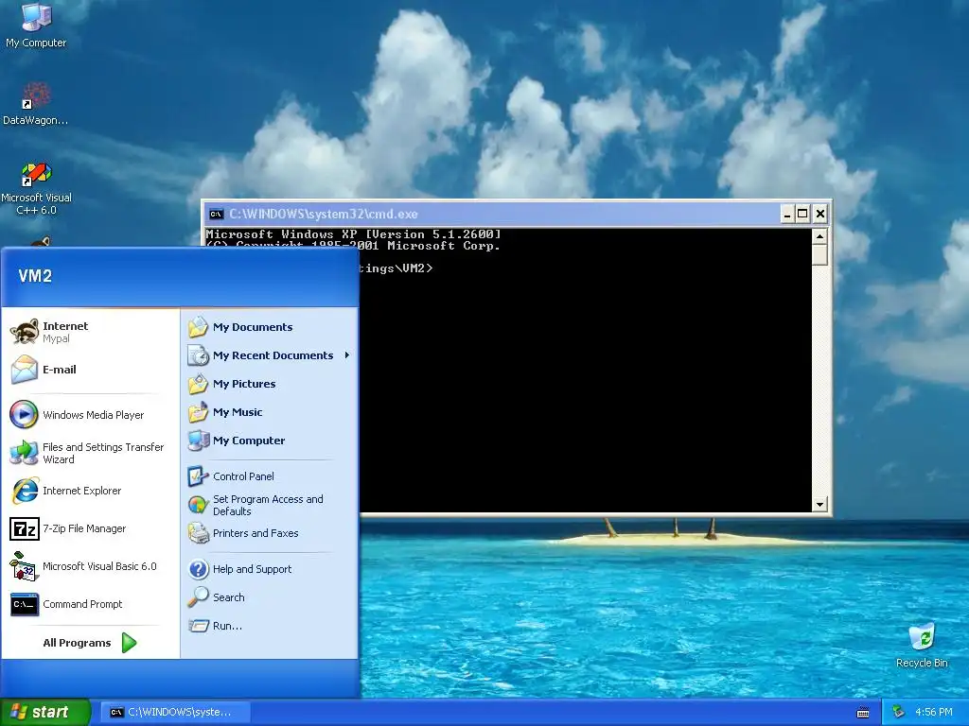Click the clock showing 4:56 PM

(934, 713)
